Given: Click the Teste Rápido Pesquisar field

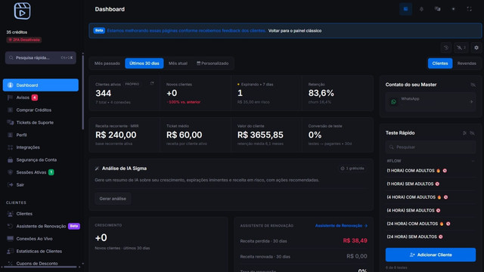Looking at the screenshot, I should 430,147.
